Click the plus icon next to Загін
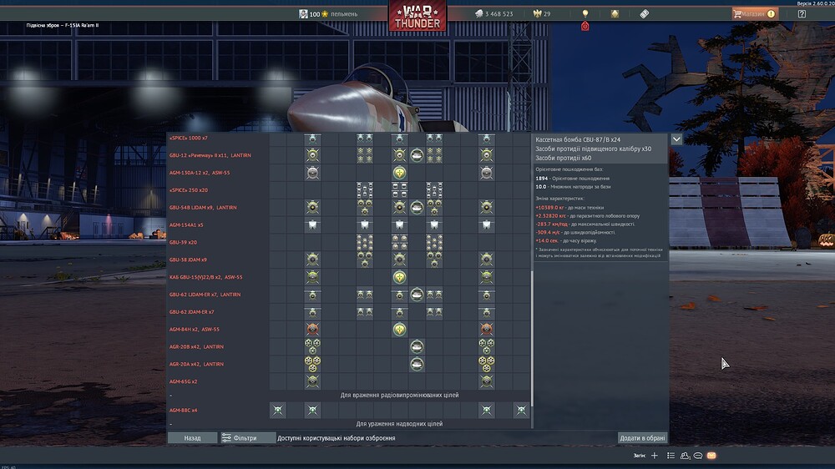This screenshot has width=835, height=469. click(x=655, y=455)
